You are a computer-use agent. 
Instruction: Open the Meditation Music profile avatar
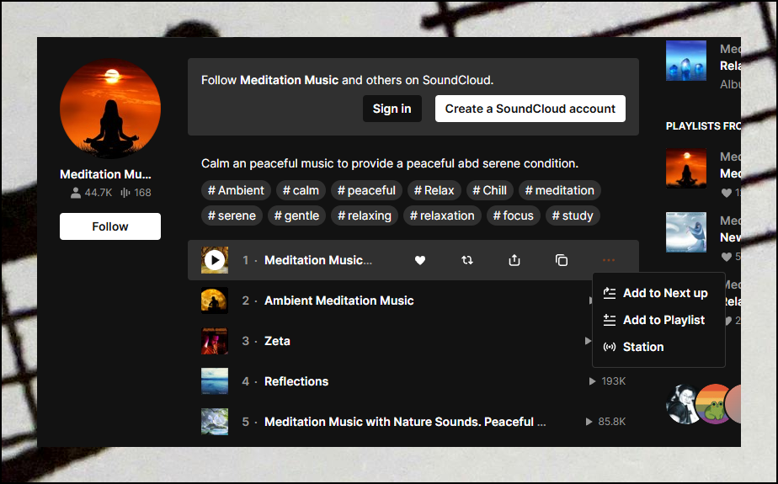pos(110,109)
